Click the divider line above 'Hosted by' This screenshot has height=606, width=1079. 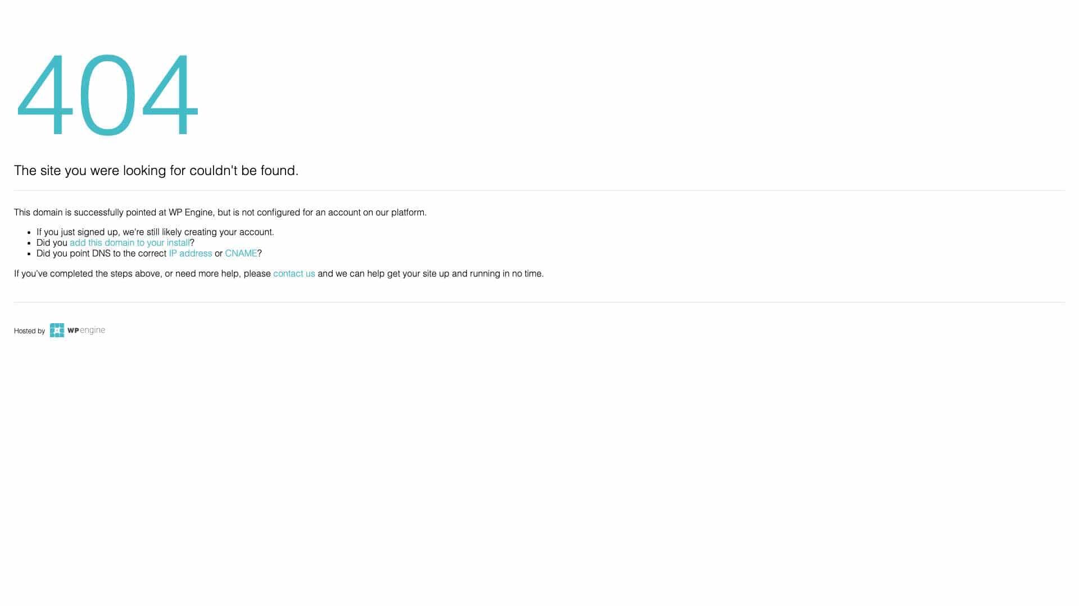click(x=539, y=302)
